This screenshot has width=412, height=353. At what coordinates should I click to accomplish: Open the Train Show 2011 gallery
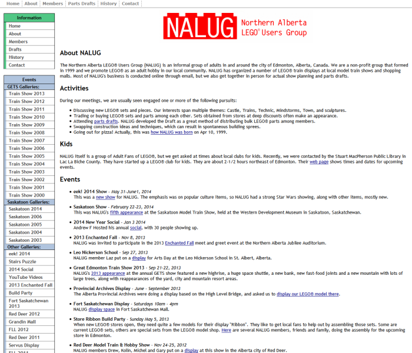(29, 109)
